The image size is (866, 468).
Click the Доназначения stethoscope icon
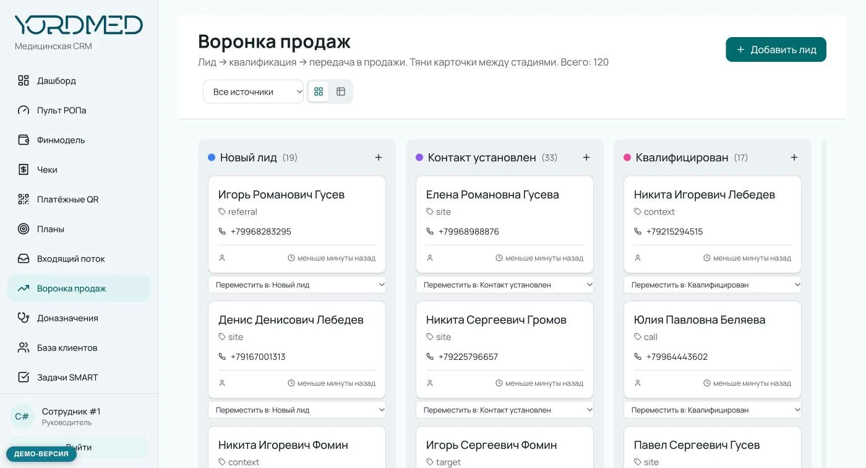click(24, 318)
